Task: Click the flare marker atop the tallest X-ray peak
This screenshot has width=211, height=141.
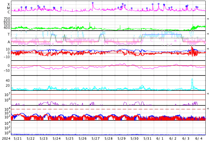Action: coord(93,3)
